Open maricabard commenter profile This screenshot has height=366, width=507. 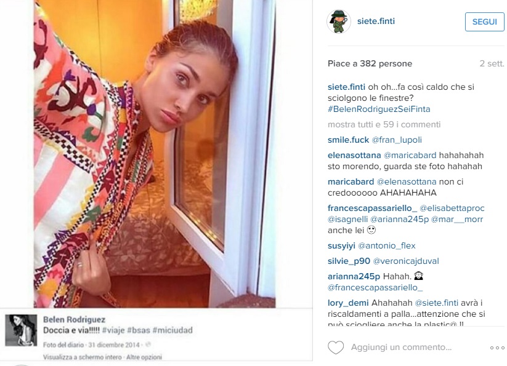point(351,181)
